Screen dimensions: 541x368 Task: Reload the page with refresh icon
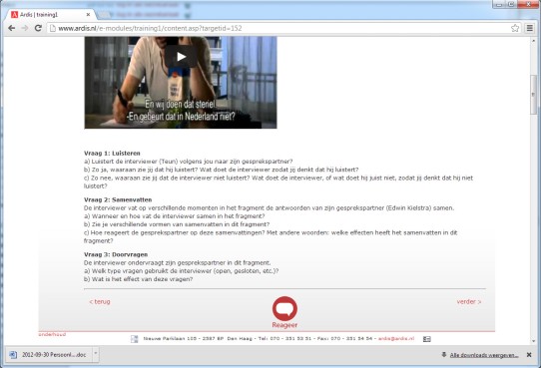(x=38, y=28)
